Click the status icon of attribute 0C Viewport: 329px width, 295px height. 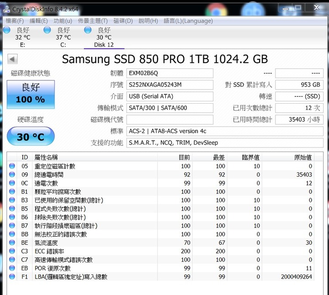click(x=12, y=183)
